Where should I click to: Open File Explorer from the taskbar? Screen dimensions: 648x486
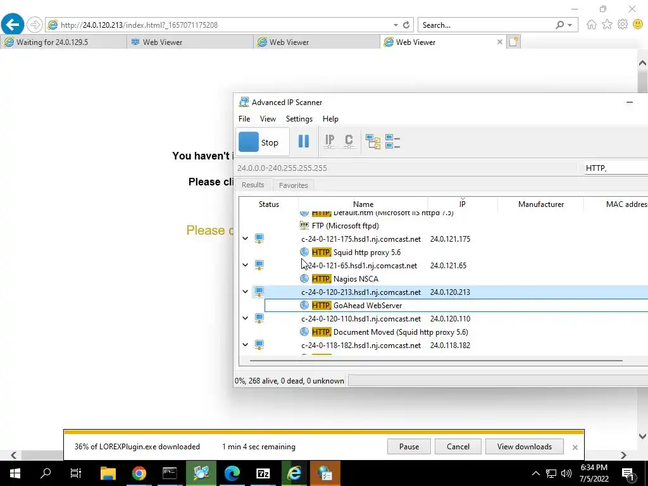pyautogui.click(x=108, y=473)
